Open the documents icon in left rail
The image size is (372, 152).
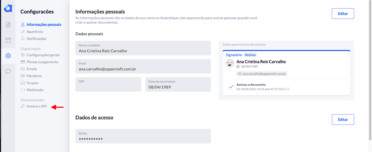(x=8, y=25)
